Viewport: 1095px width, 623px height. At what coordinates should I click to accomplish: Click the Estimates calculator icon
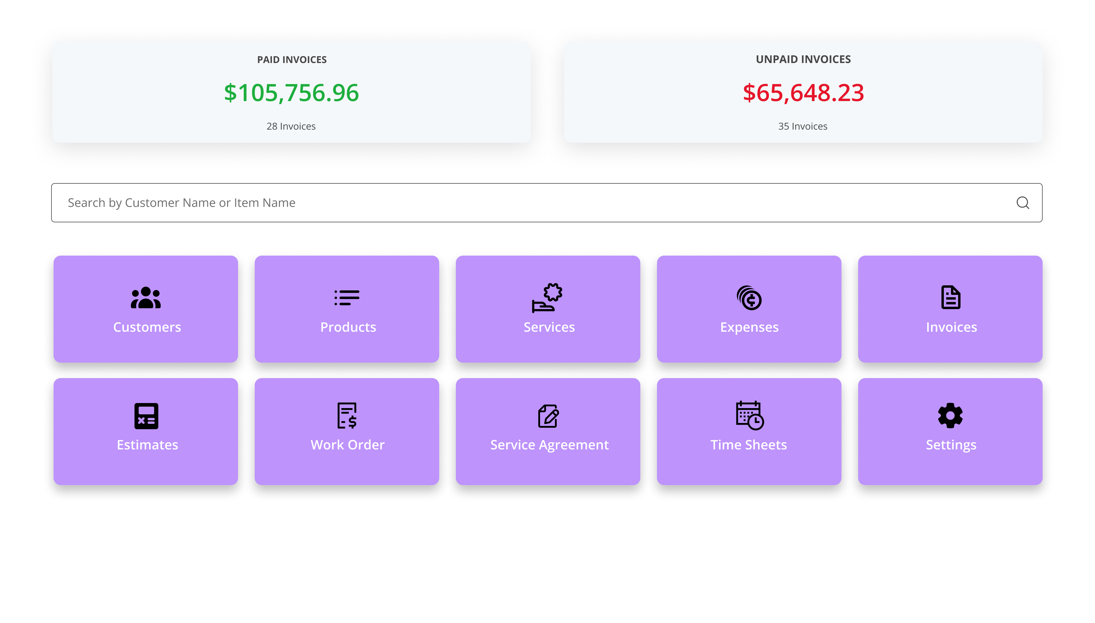coord(146,416)
